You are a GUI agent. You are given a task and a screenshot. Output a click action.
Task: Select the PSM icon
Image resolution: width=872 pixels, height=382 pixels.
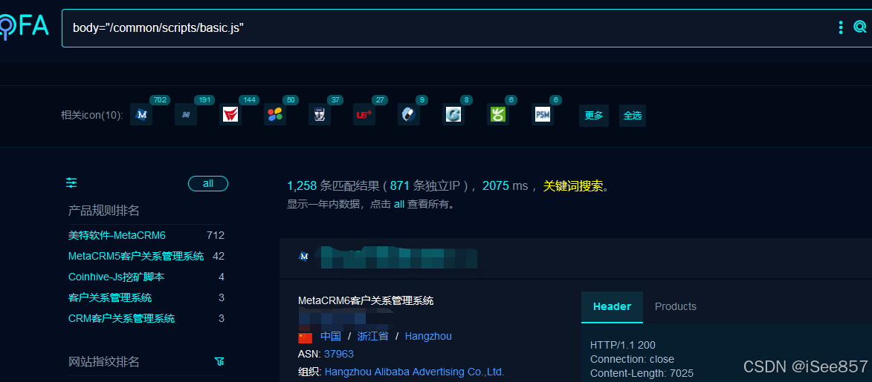click(x=542, y=115)
